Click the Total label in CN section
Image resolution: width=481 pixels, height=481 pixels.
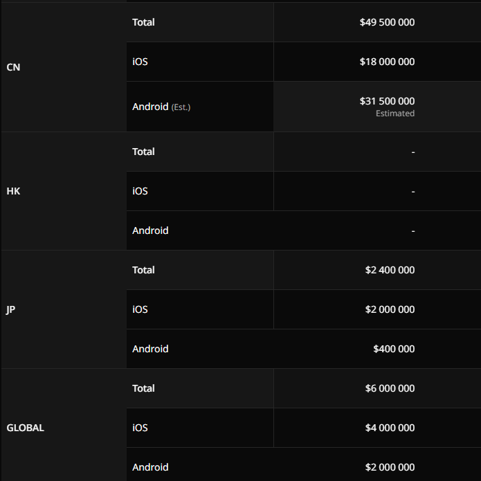click(x=143, y=22)
